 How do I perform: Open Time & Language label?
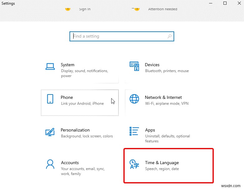pyautogui.click(x=162, y=163)
